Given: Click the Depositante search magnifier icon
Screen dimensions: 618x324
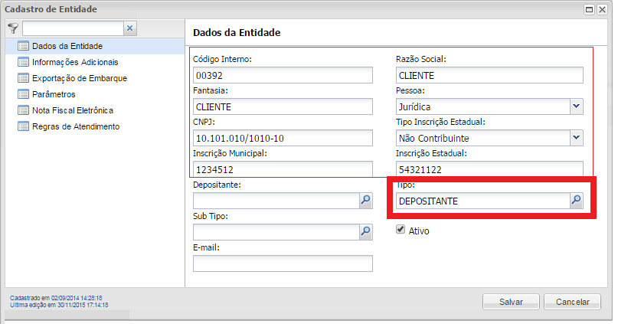Looking at the screenshot, I should 365,201.
